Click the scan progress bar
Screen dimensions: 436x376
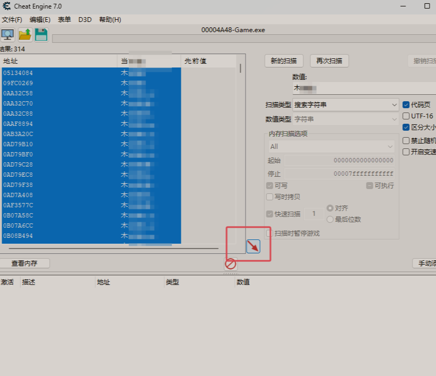coord(244,39)
